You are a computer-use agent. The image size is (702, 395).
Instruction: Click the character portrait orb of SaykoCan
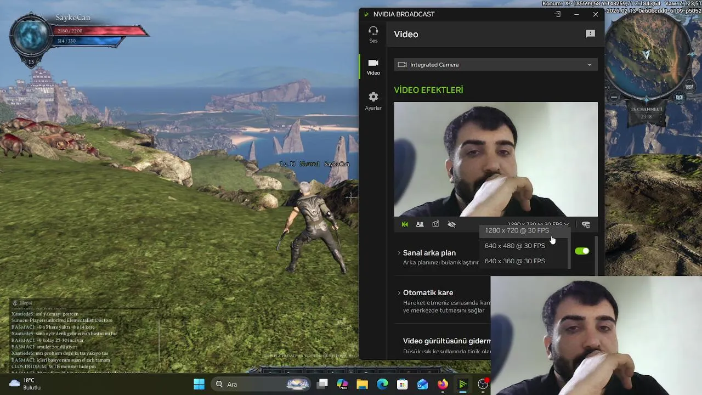click(31, 36)
